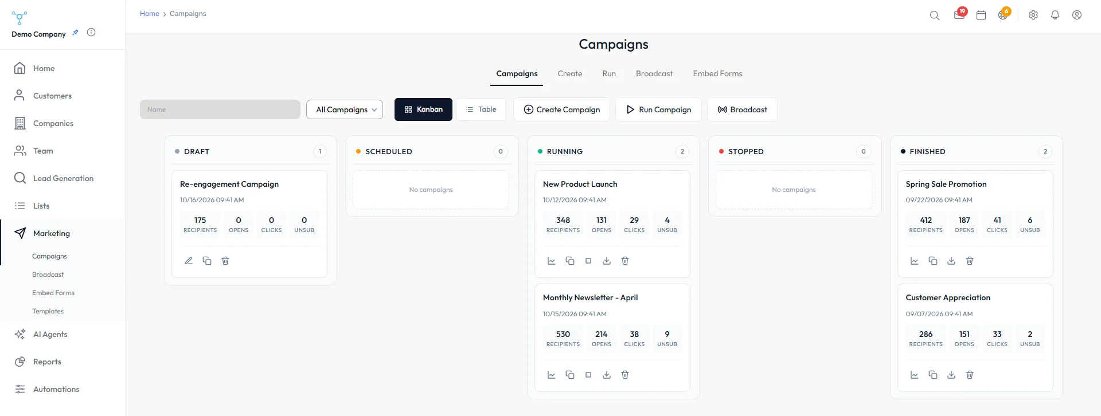Viewport: 1101px width, 416px height.
Task: Edit the Re-engagement Campaign draft
Action: click(x=189, y=261)
